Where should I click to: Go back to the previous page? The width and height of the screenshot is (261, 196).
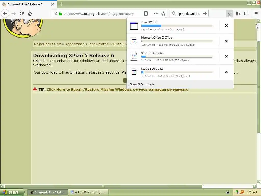point(5,14)
